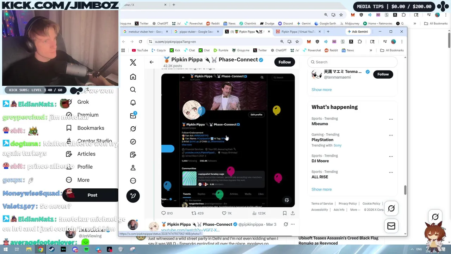Open the Mbeumo trending topic

320,124
